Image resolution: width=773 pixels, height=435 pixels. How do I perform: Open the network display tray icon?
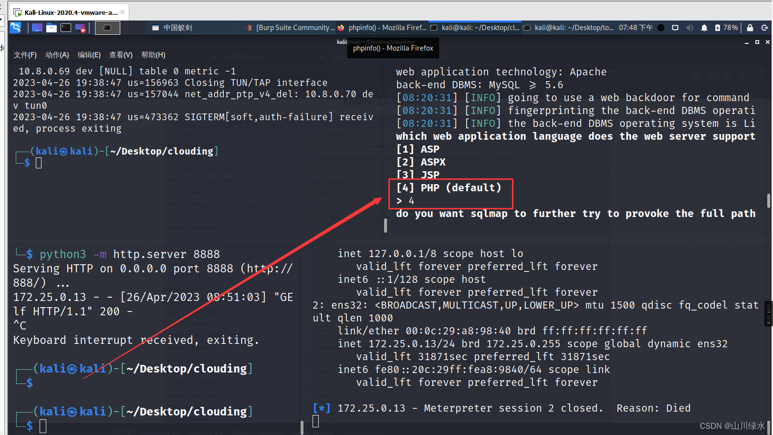coord(675,28)
